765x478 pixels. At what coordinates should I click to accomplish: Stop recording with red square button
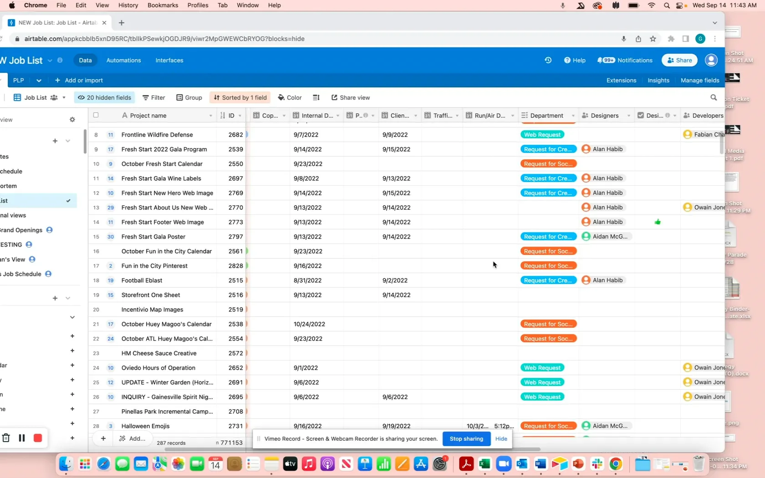(38, 438)
